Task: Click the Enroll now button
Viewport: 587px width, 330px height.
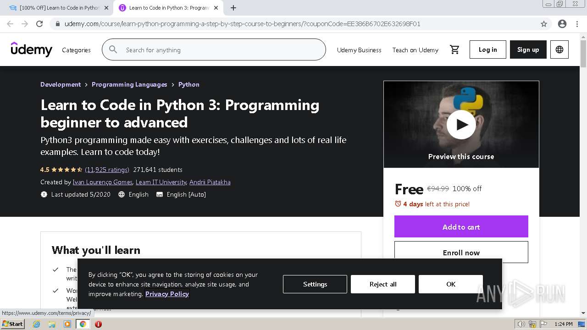Action: coord(461,252)
